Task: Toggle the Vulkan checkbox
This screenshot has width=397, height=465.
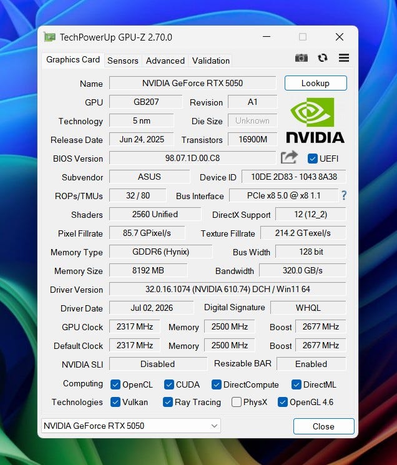Action: point(115,402)
